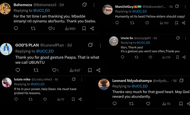The height and width of the screenshot is (115, 190).
Task: Open ManUtdGuy's avatar
Action: click(x=107, y=10)
